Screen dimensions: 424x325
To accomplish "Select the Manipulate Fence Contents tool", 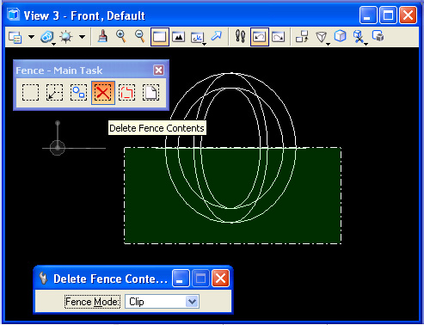I will coord(78,93).
